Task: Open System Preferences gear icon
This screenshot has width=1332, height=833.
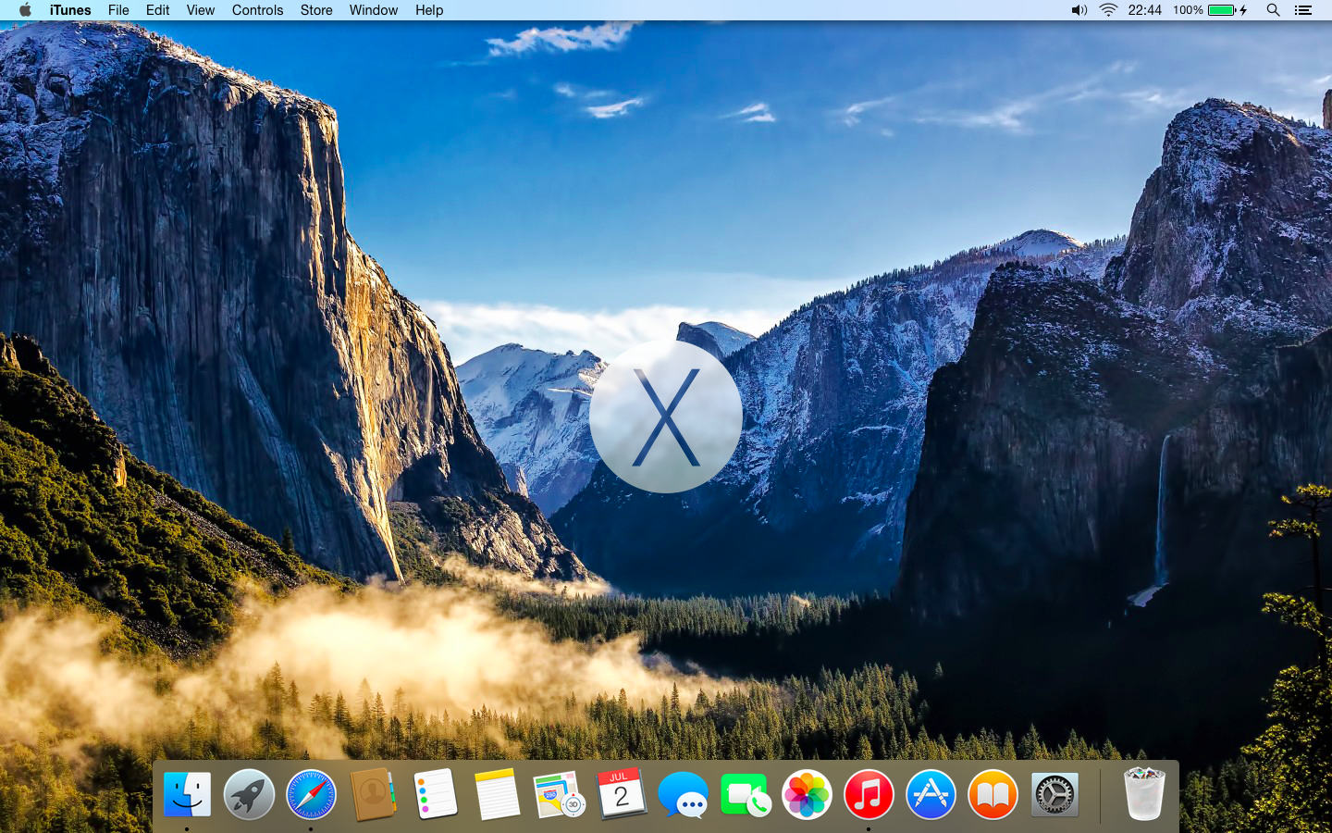Action: [1054, 795]
